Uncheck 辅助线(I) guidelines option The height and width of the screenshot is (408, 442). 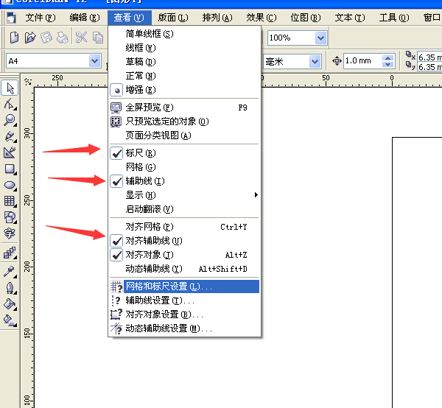pyautogui.click(x=184, y=181)
